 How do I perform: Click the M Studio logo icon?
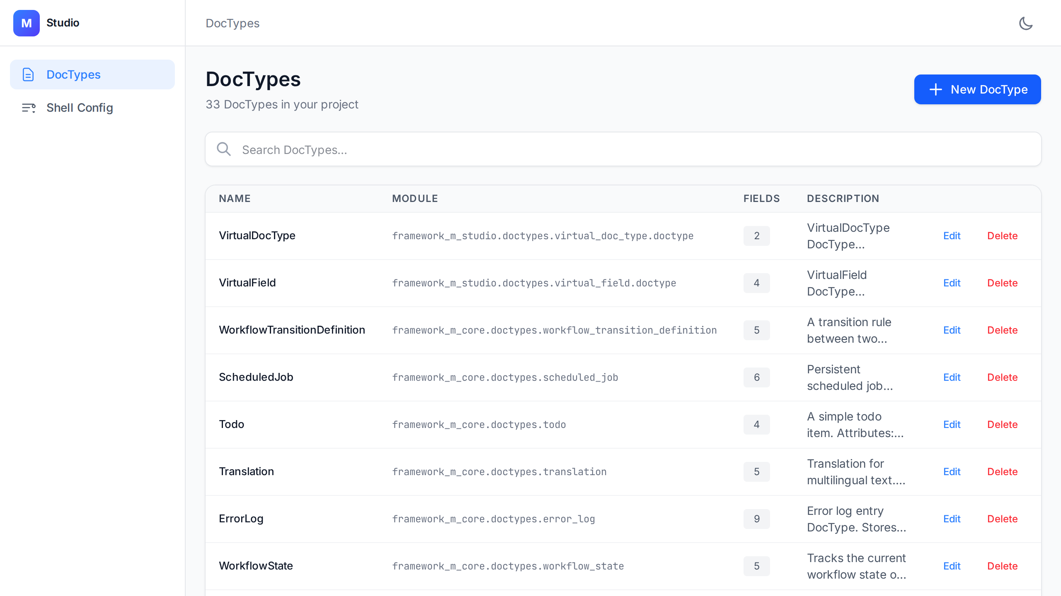27,23
